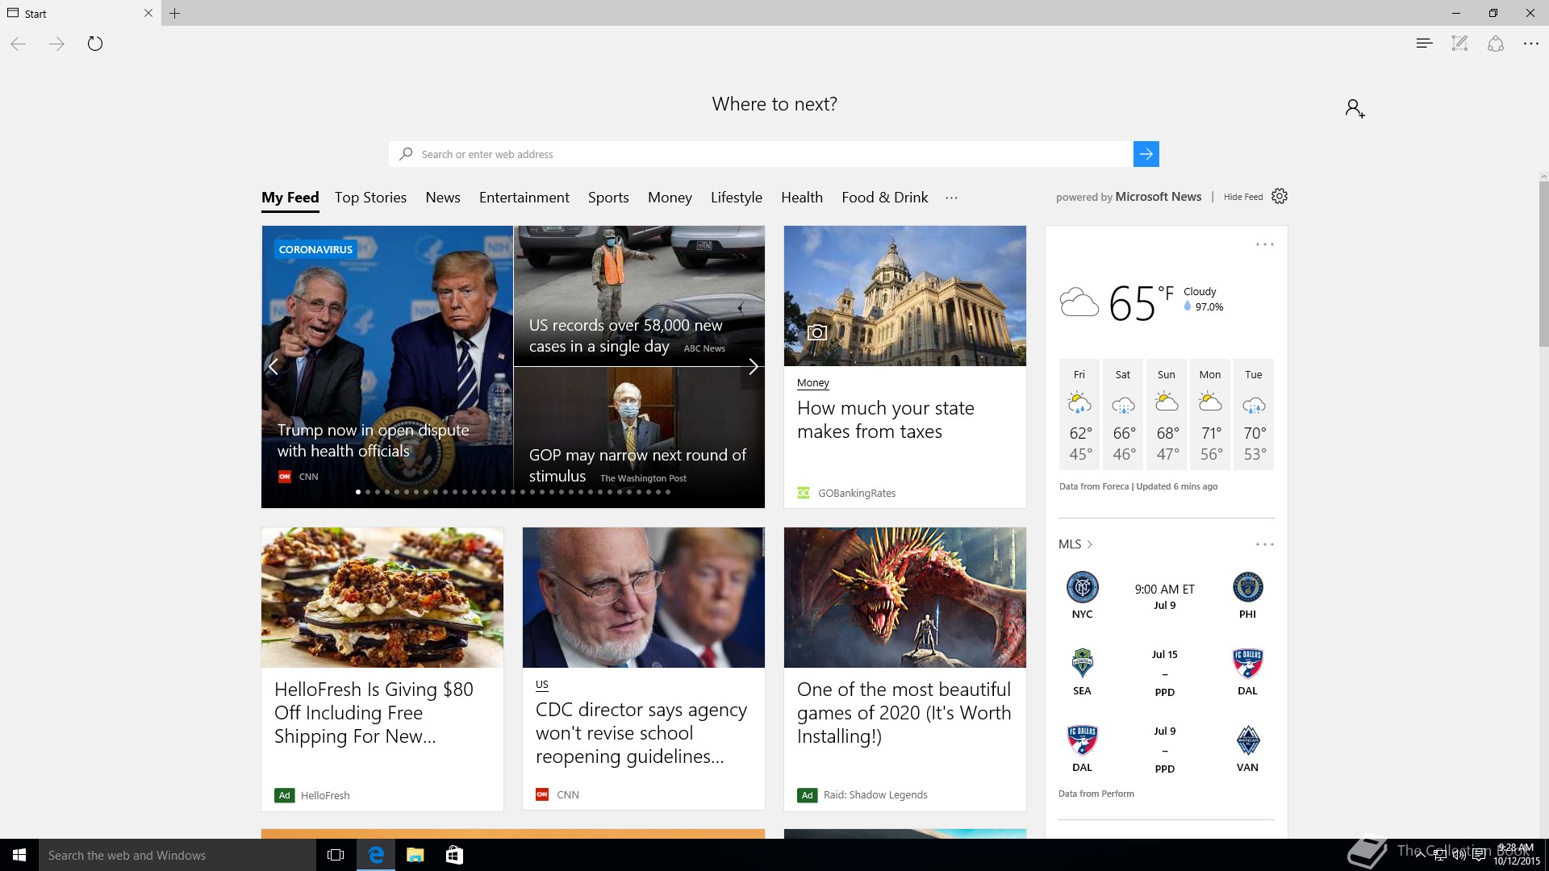Open the Food & Drink tab
Viewport: 1549px width, 871px height.
click(885, 198)
